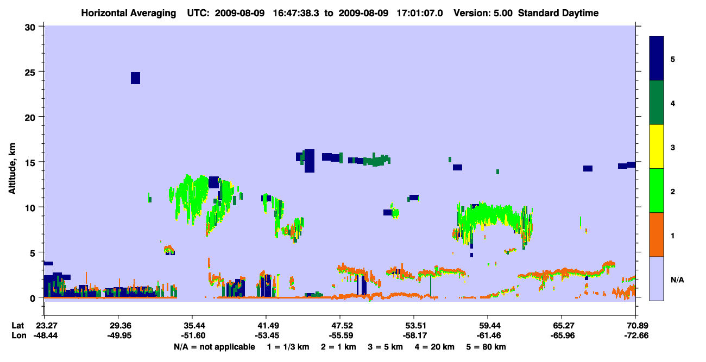The width and height of the screenshot is (706, 362).
Task: Click the start time '16:47:38.3'
Action: click(297, 13)
